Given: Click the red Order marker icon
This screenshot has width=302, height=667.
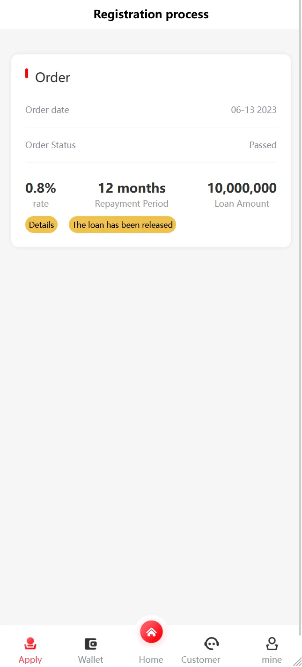Looking at the screenshot, I should (x=27, y=73).
